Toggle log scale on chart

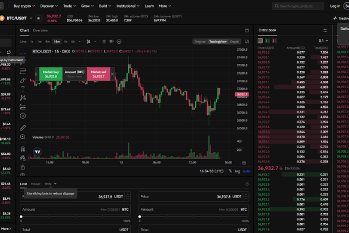tap(237, 171)
